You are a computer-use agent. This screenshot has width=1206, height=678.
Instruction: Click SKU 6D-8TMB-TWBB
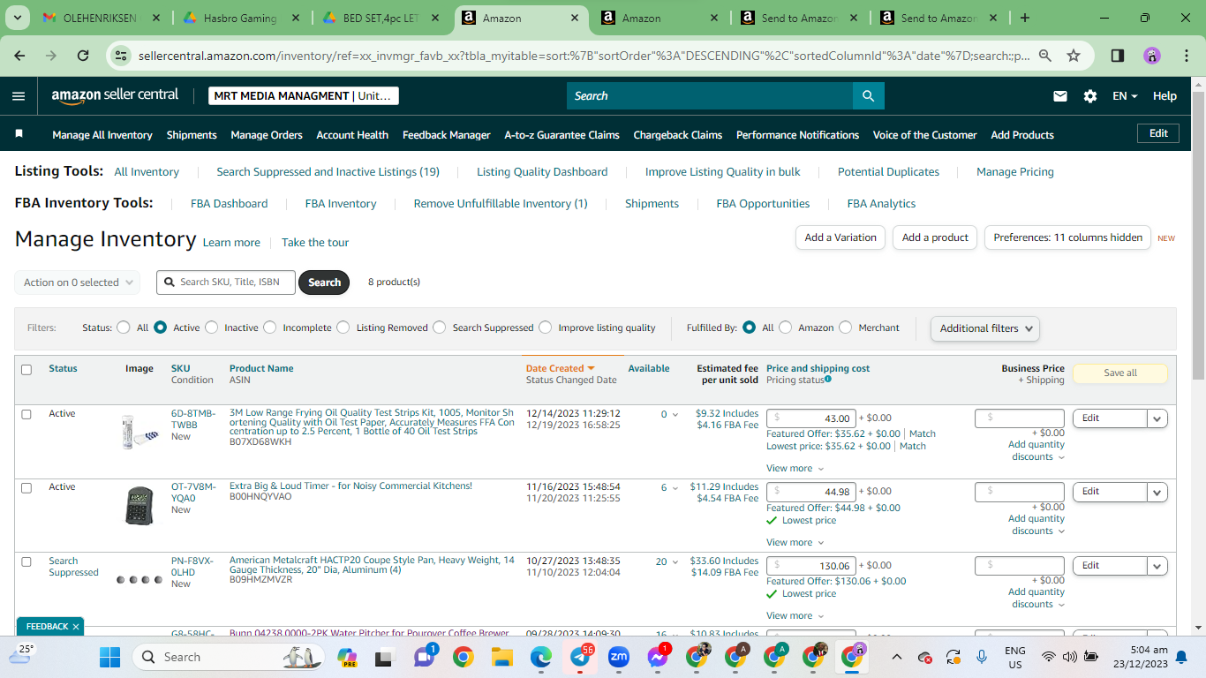point(193,419)
